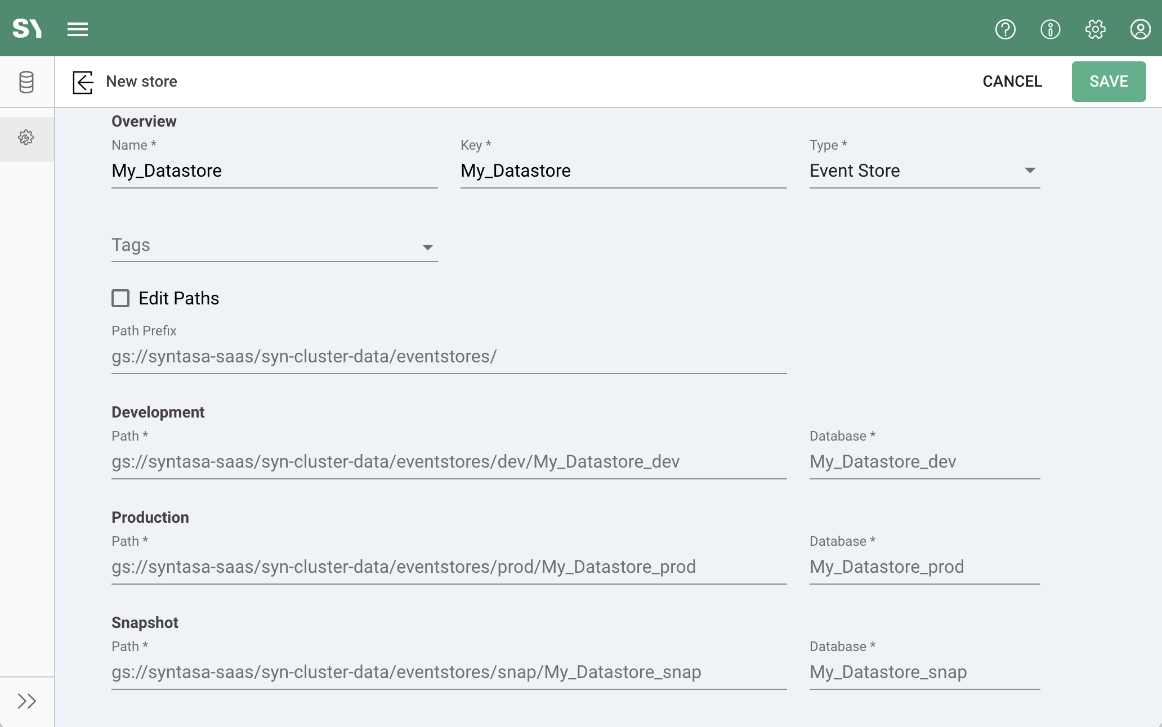Screen dimensions: 1162x727
Task: Click the CANCEL button
Action: pyautogui.click(x=1012, y=82)
